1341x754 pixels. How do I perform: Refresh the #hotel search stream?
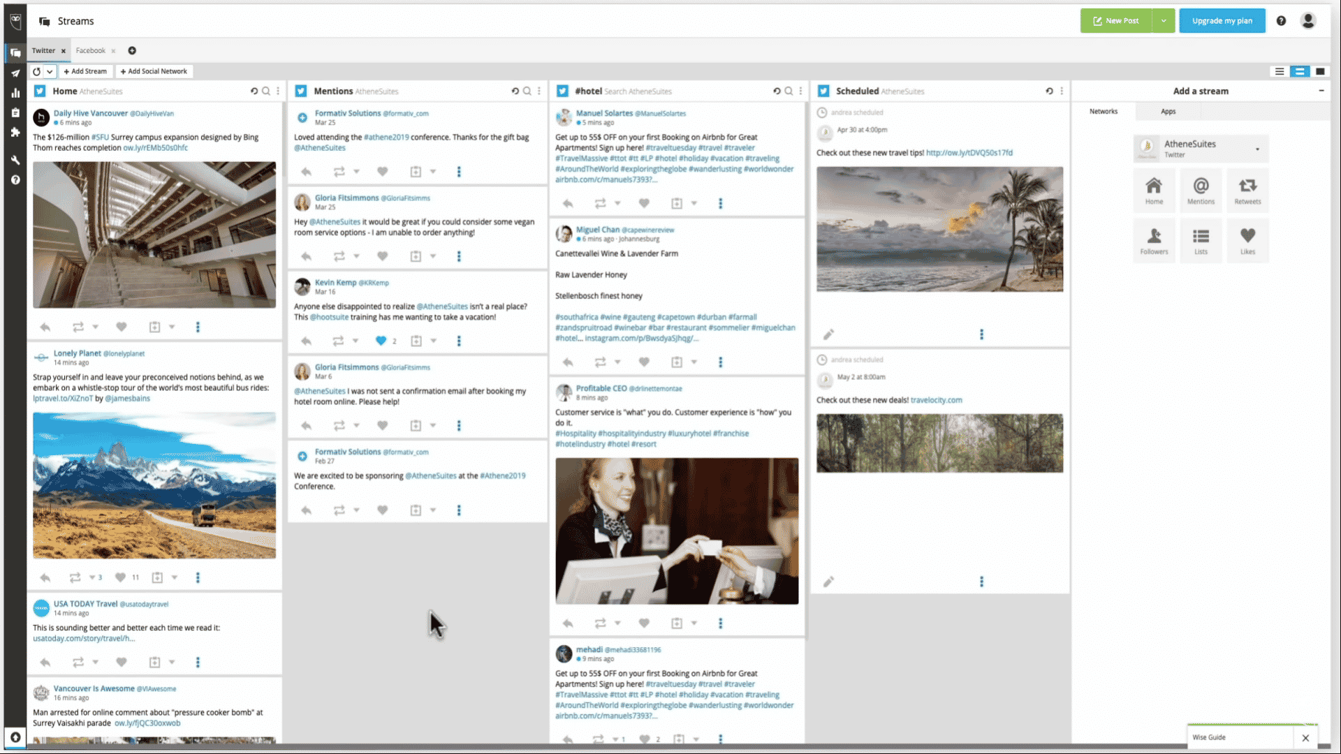pos(777,91)
